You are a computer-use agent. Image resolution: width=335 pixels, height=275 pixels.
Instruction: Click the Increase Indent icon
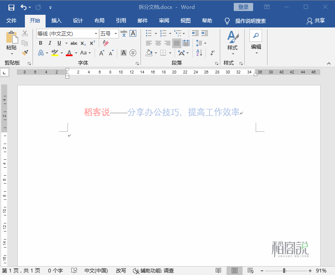click(x=205, y=33)
